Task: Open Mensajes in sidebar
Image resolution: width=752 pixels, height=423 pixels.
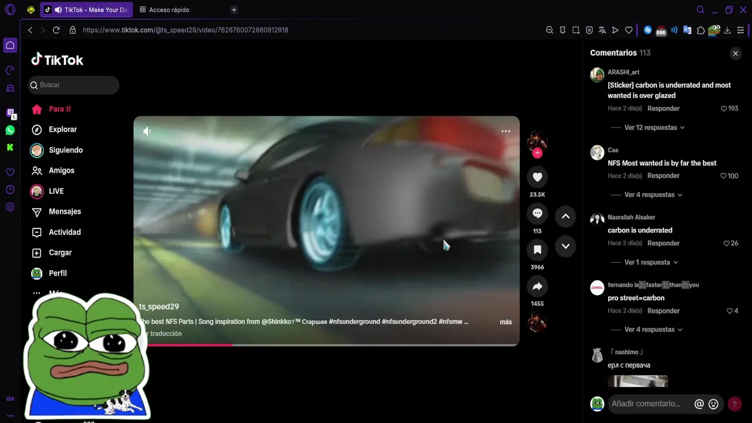Action: pos(65,211)
